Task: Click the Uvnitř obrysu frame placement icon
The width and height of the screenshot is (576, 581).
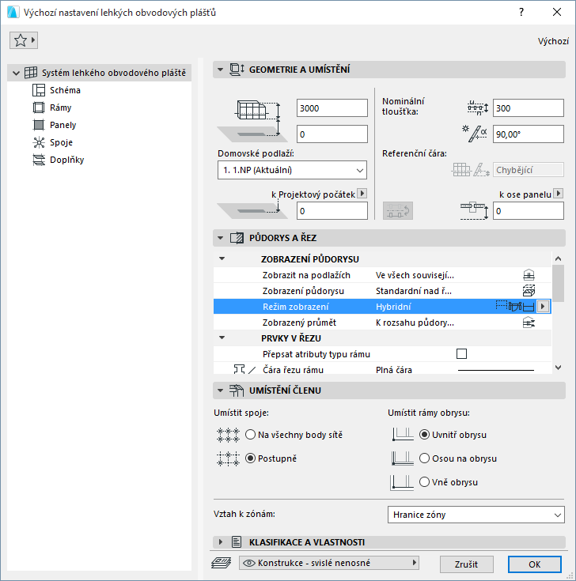Action: click(403, 434)
